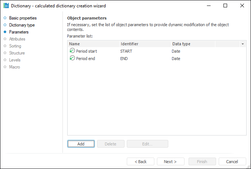Open the Basic properties wizard step

23,18
